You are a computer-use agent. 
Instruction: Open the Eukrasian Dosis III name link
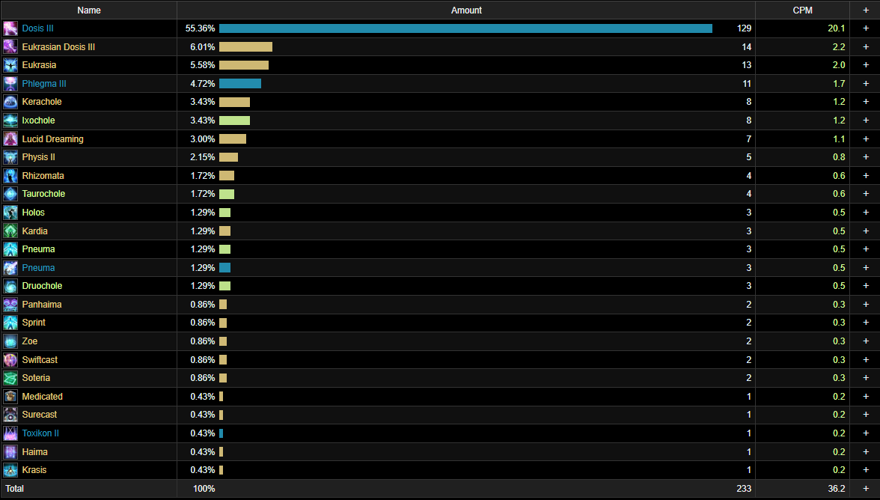tap(58, 46)
